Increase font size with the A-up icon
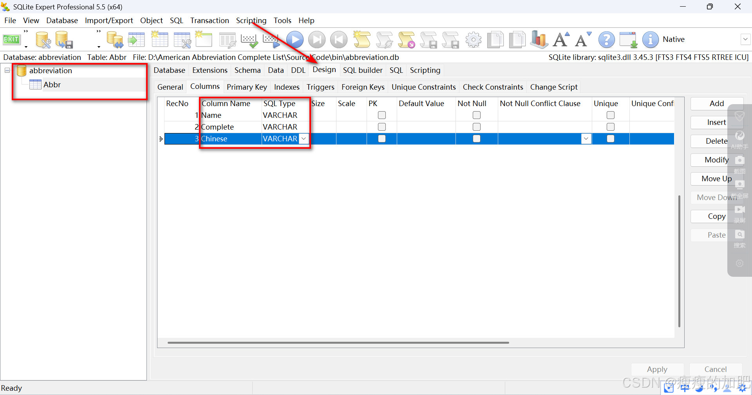Screen dimensions: 752x395 (561, 40)
